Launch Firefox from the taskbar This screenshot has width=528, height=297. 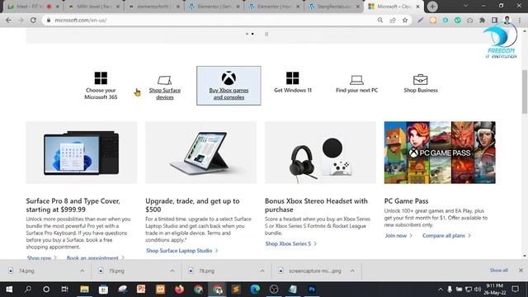(180, 289)
